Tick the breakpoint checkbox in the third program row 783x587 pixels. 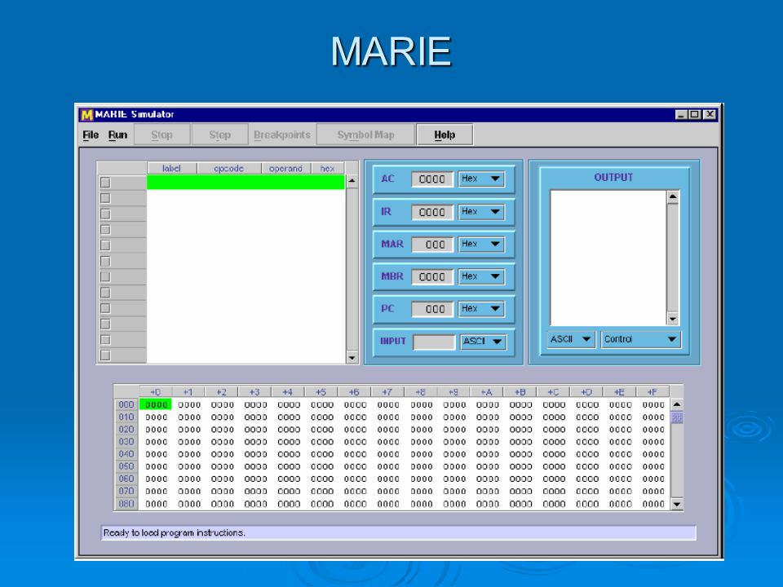tap(105, 214)
